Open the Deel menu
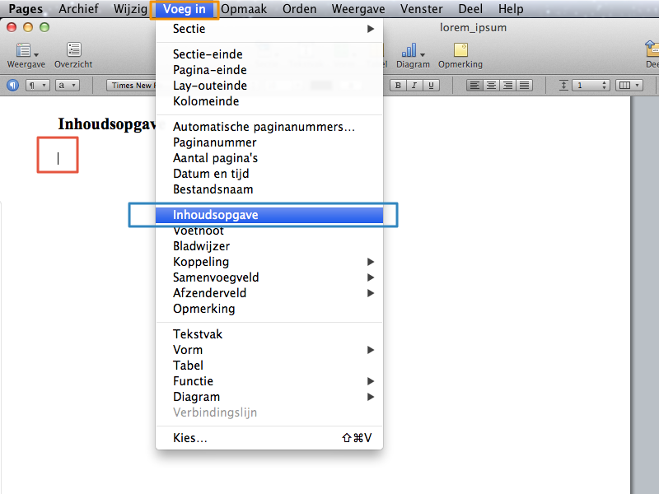 click(x=470, y=9)
